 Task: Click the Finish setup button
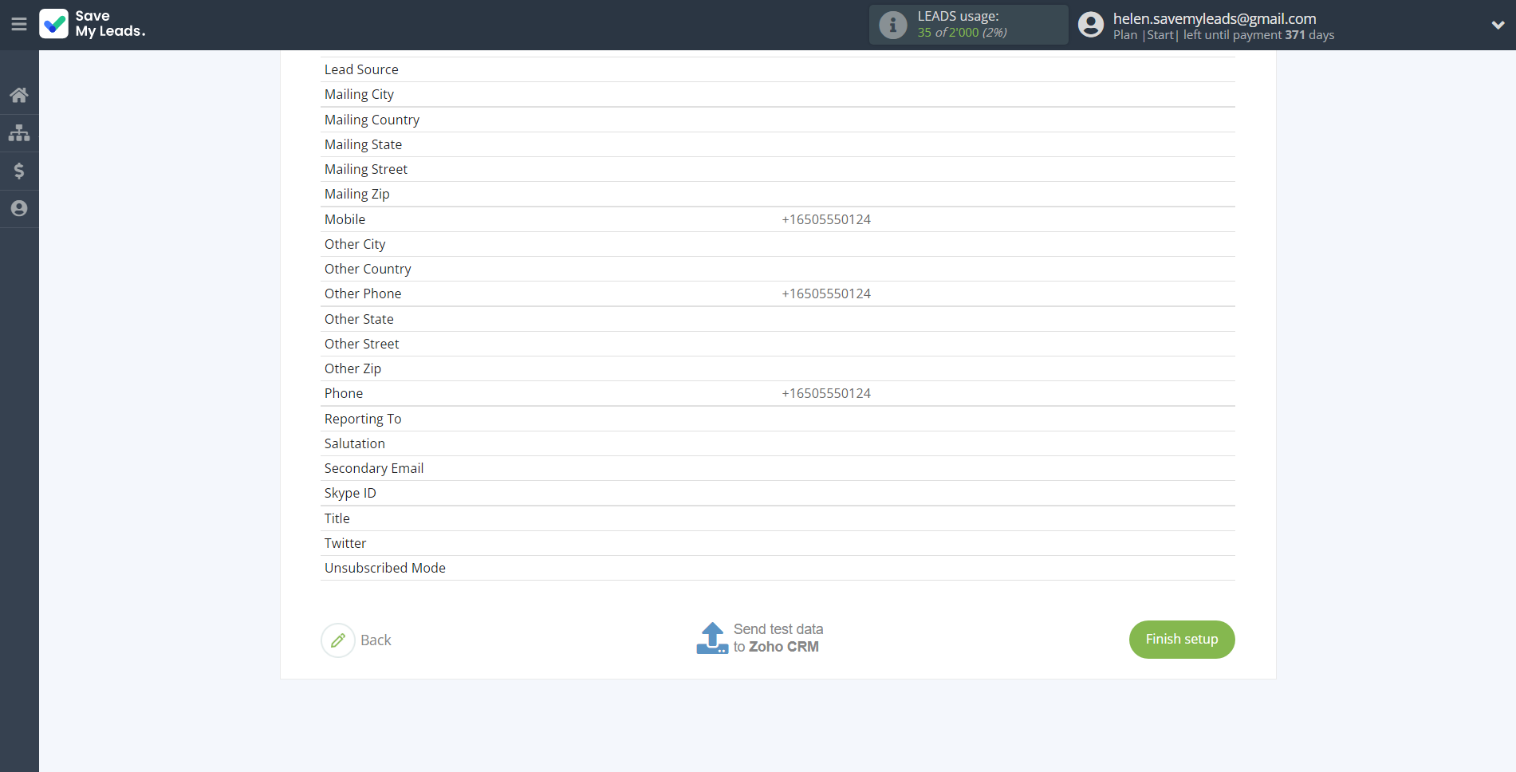(x=1181, y=640)
